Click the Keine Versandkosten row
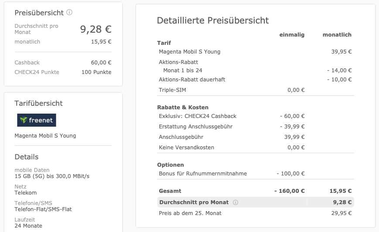The width and height of the screenshot is (379, 232). [255, 148]
